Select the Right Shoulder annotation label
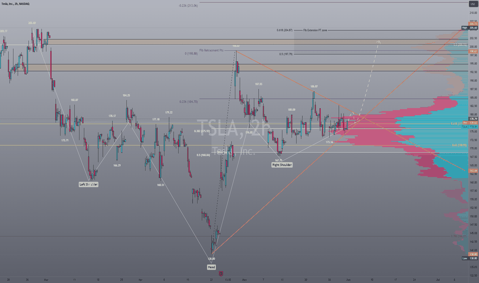479x283 pixels. tap(282, 165)
